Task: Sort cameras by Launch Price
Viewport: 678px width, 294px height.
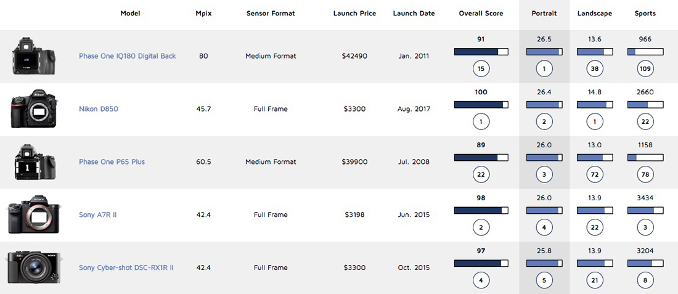Action: pos(354,14)
